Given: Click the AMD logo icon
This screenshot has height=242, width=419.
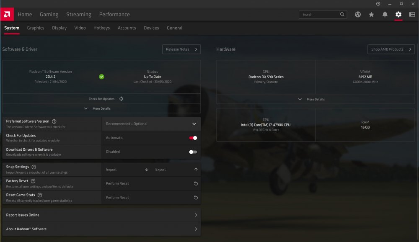Looking at the screenshot, I should [7, 14].
